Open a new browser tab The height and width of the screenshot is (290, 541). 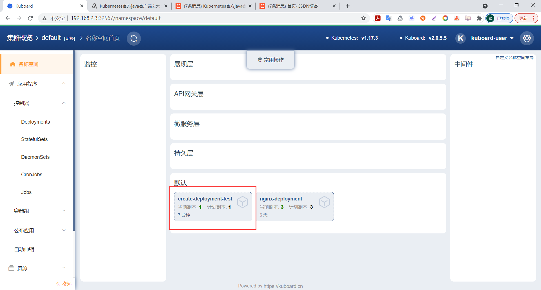347,6
